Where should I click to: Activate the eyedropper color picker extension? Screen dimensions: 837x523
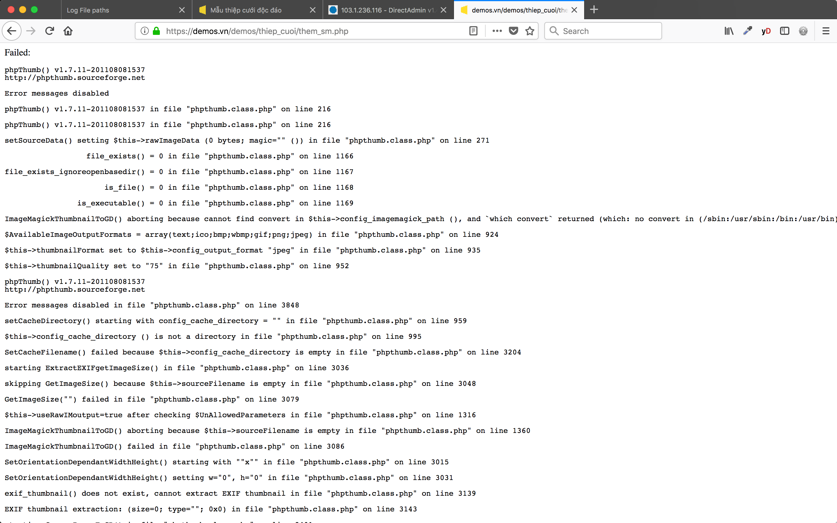pyautogui.click(x=748, y=31)
